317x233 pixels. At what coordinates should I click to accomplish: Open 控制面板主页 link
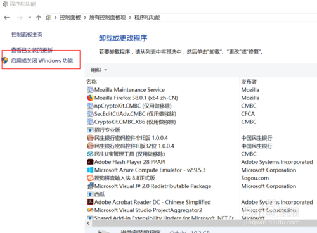[27, 35]
